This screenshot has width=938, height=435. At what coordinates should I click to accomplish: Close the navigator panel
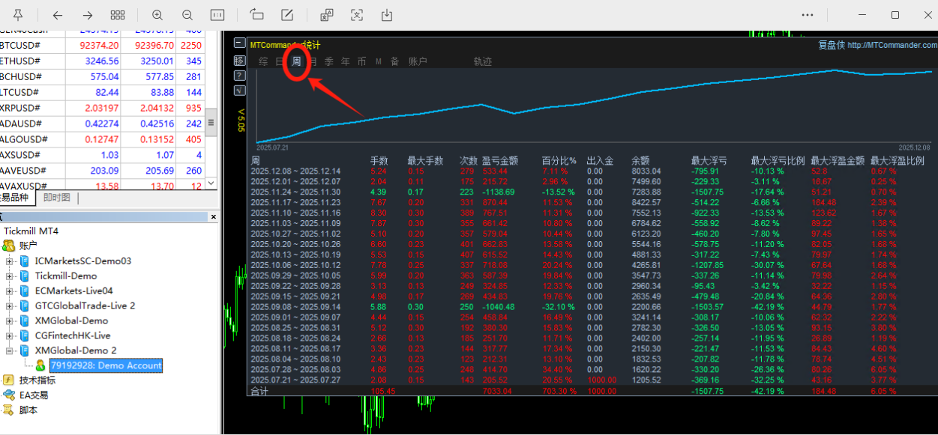(213, 217)
